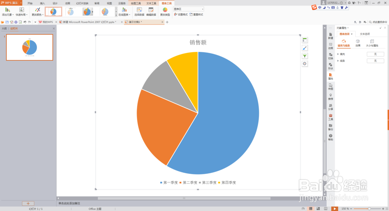Switch outline pane to 大纲 view
Viewport: 389px width, 211px height.
click(x=4, y=28)
